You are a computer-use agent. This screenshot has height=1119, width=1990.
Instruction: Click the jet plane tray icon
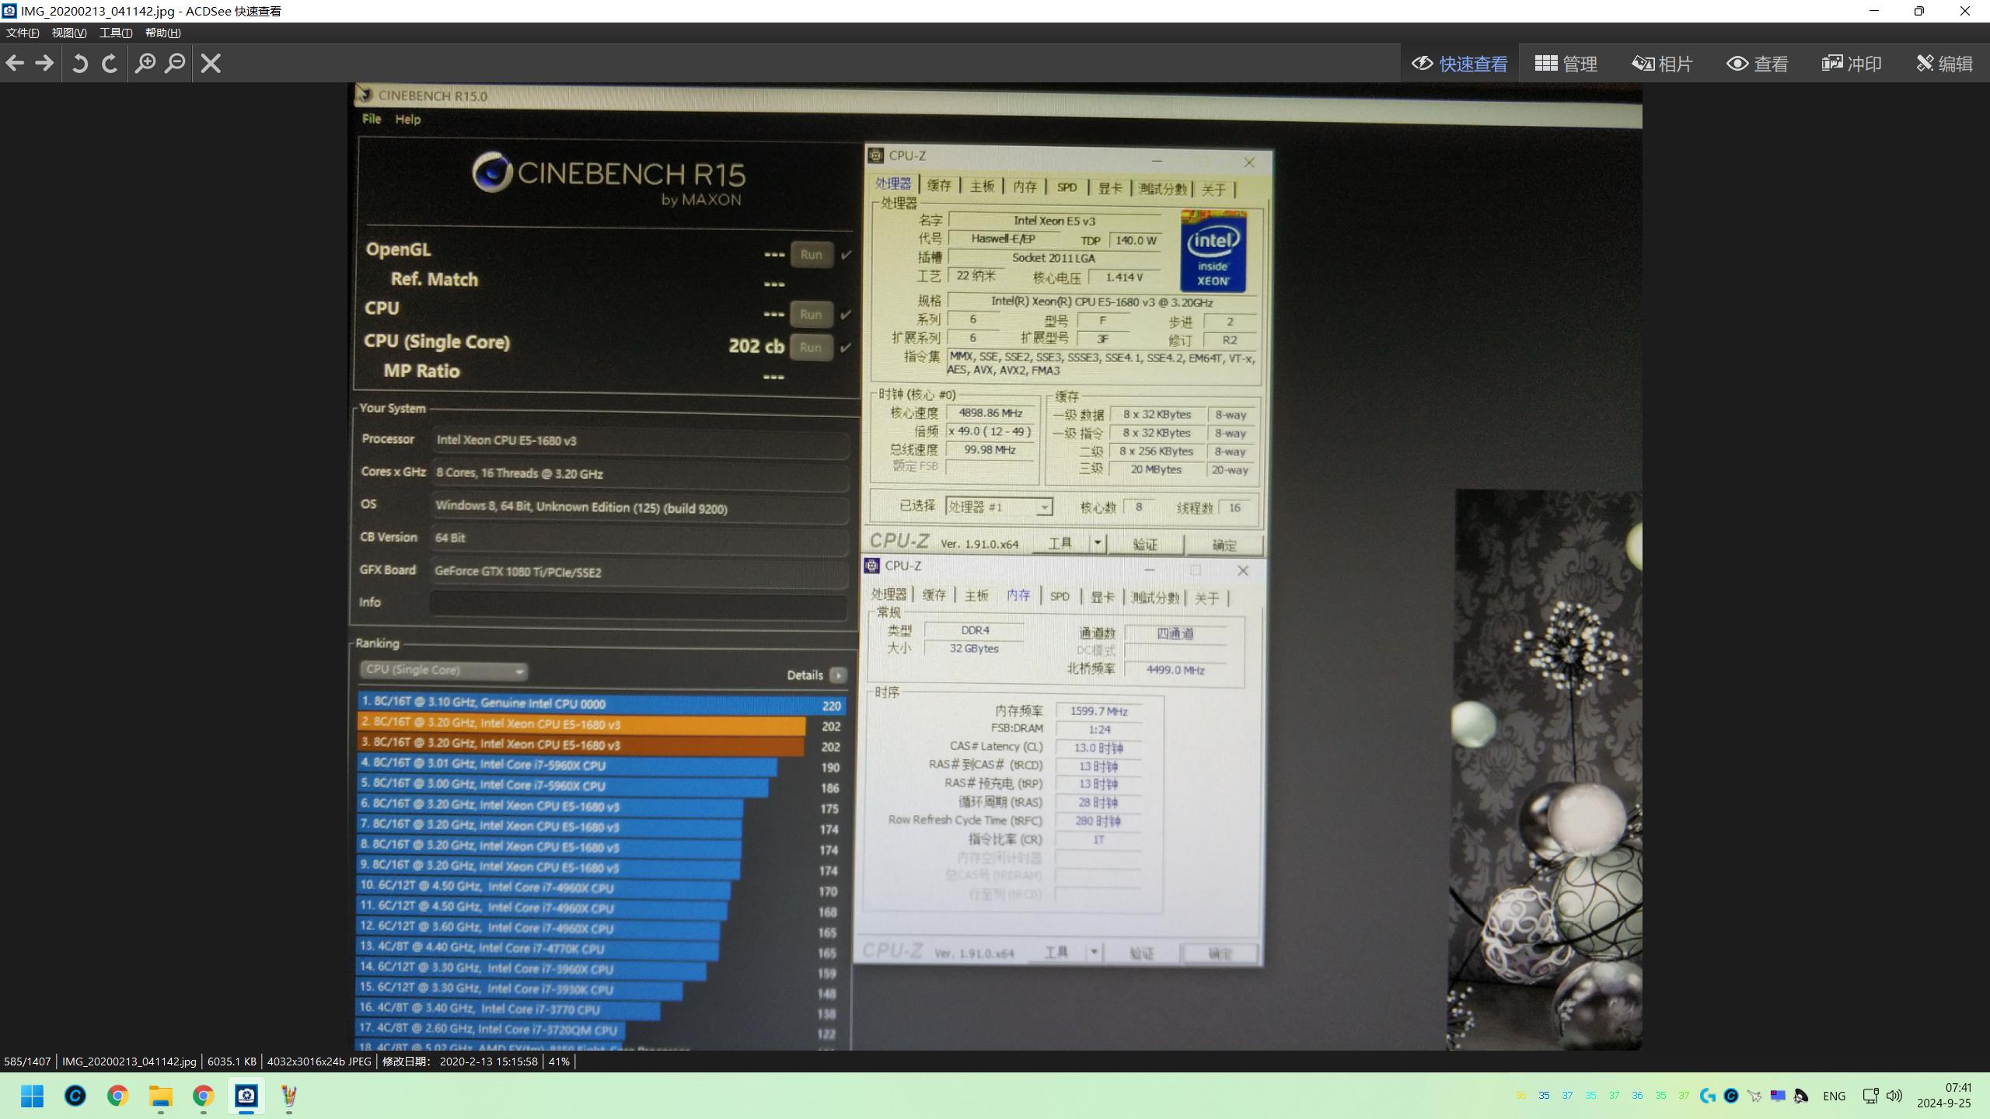pos(1754,1096)
